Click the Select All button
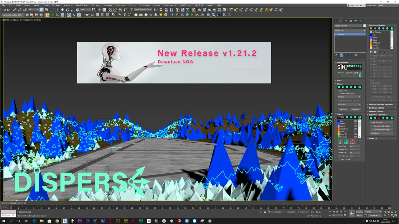 click(x=343, y=109)
